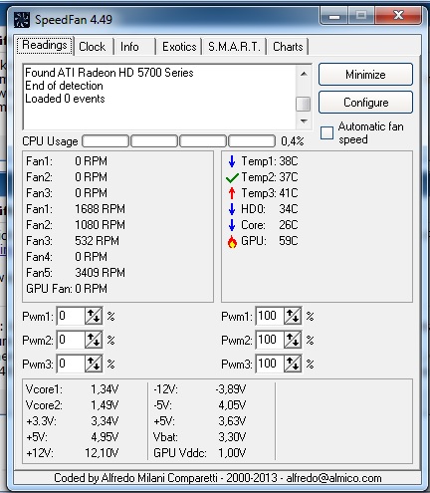Close the SpeedFan window
430x493 pixels.
398,15
